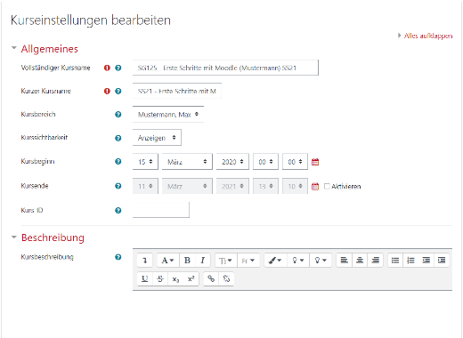Open the Kursbeginn day dropdown
This screenshot has width=463, height=338.
pyautogui.click(x=145, y=162)
